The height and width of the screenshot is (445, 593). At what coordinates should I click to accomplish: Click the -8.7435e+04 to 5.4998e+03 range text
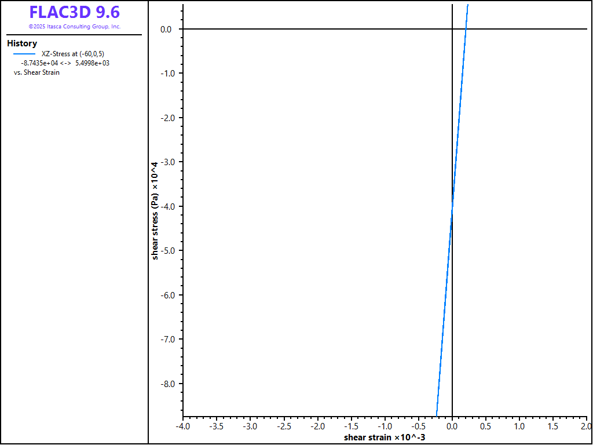(65, 63)
